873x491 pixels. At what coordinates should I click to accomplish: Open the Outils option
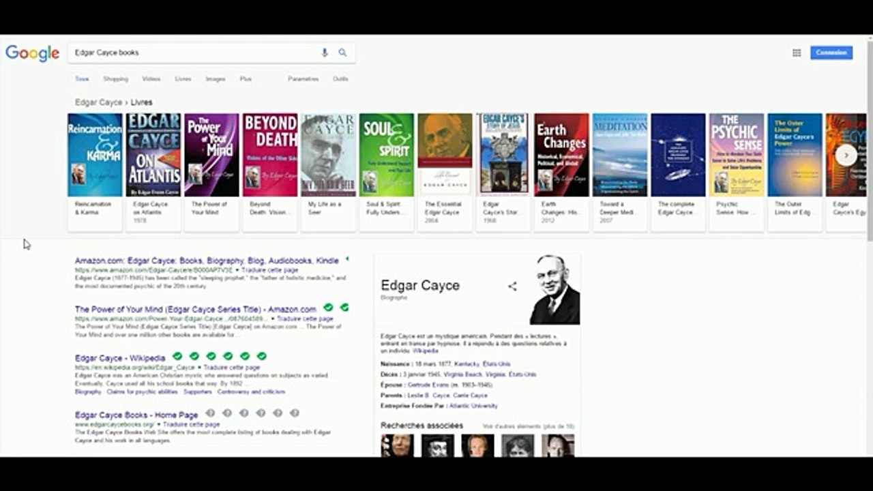click(340, 79)
